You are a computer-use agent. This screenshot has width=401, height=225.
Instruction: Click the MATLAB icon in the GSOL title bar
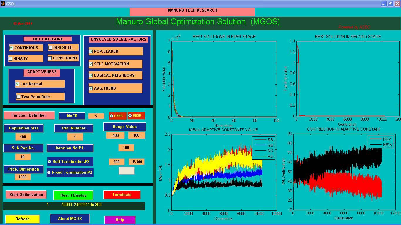click(x=3, y=4)
